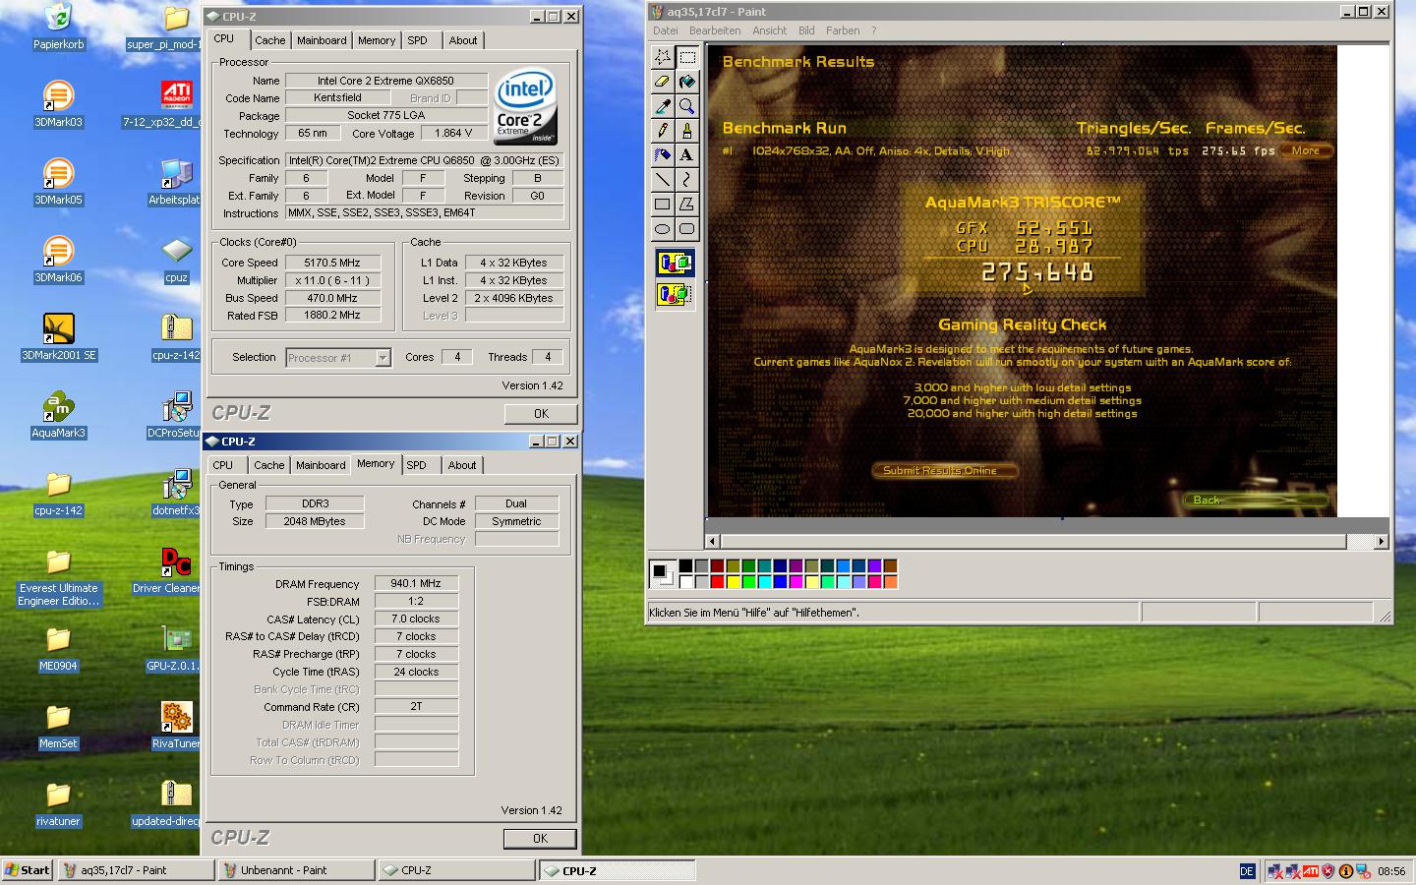Image resolution: width=1416 pixels, height=885 pixels.
Task: Select the Ellipse shape tool
Action: click(x=663, y=229)
